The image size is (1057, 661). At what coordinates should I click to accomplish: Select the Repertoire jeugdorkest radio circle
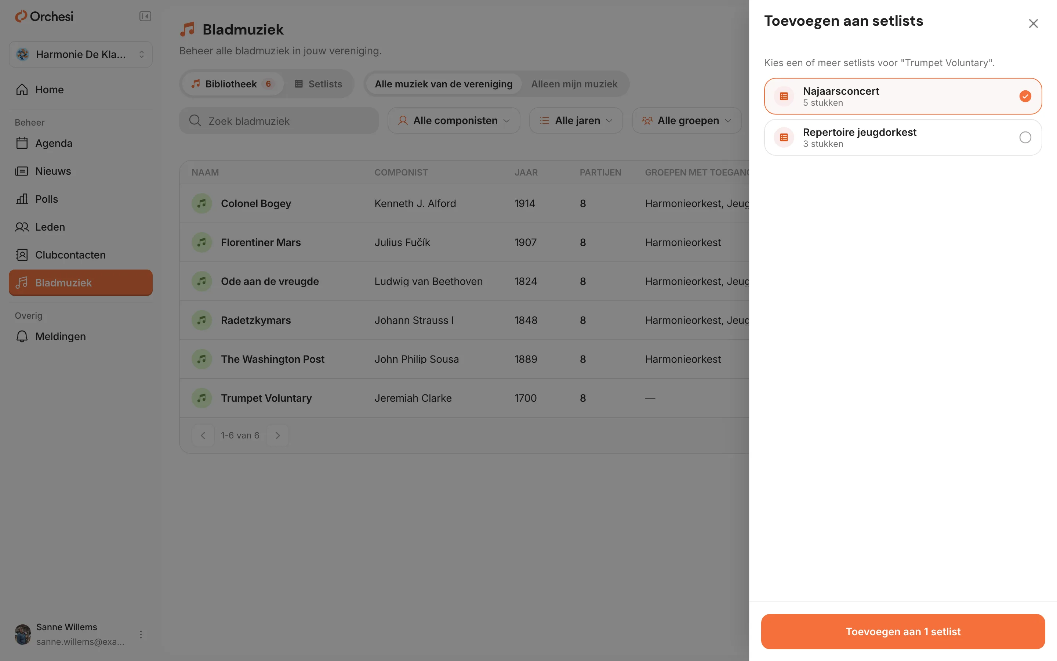(x=1025, y=137)
